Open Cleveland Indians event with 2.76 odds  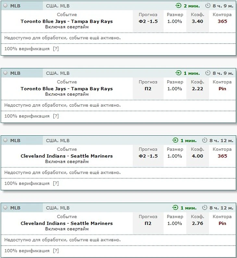coord(67,224)
